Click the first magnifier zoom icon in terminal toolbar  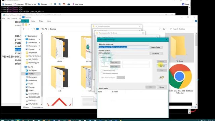55,4
